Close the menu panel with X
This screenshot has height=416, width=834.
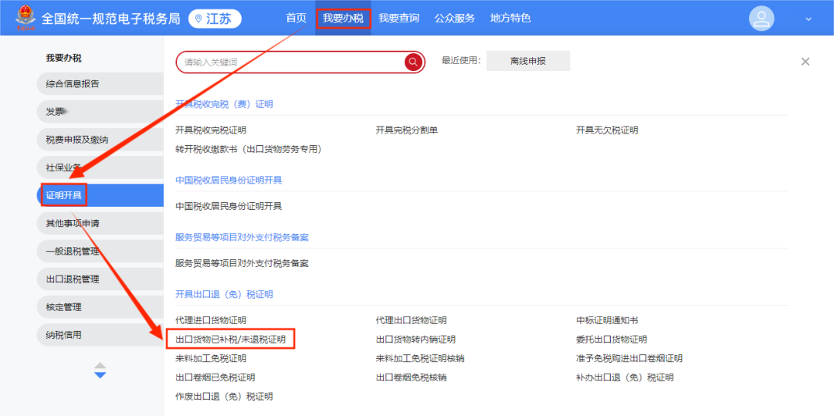(x=805, y=62)
